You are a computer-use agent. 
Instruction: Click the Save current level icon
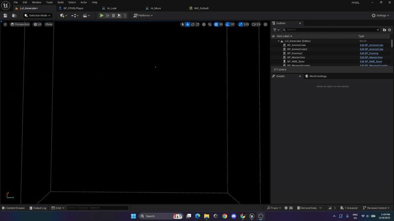pyautogui.click(x=5, y=16)
